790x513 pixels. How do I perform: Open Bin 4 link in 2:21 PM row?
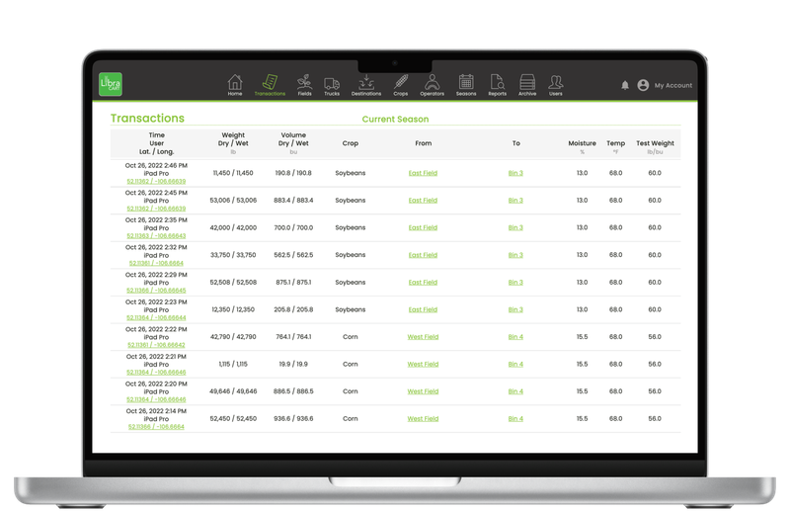pyautogui.click(x=515, y=364)
